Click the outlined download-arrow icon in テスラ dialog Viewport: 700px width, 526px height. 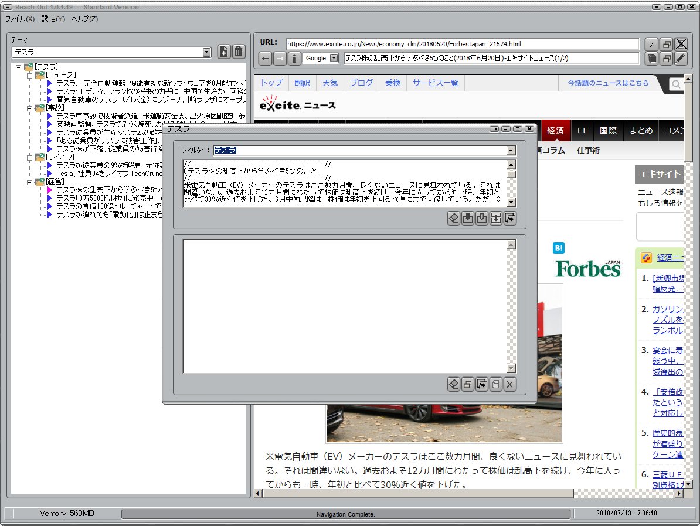tap(482, 218)
